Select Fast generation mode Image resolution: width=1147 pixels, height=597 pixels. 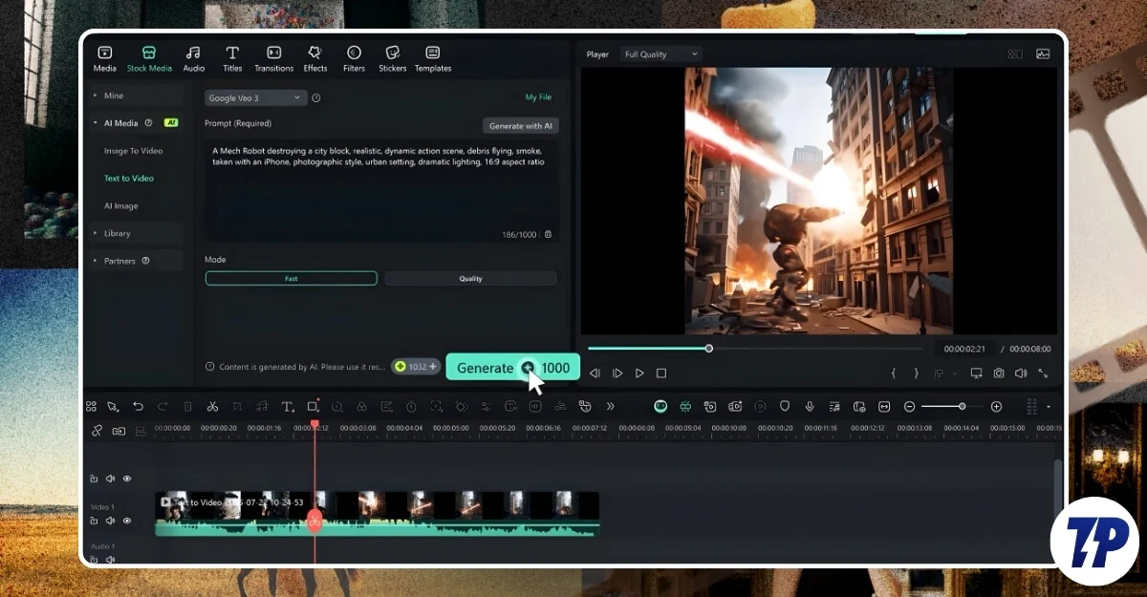point(292,279)
